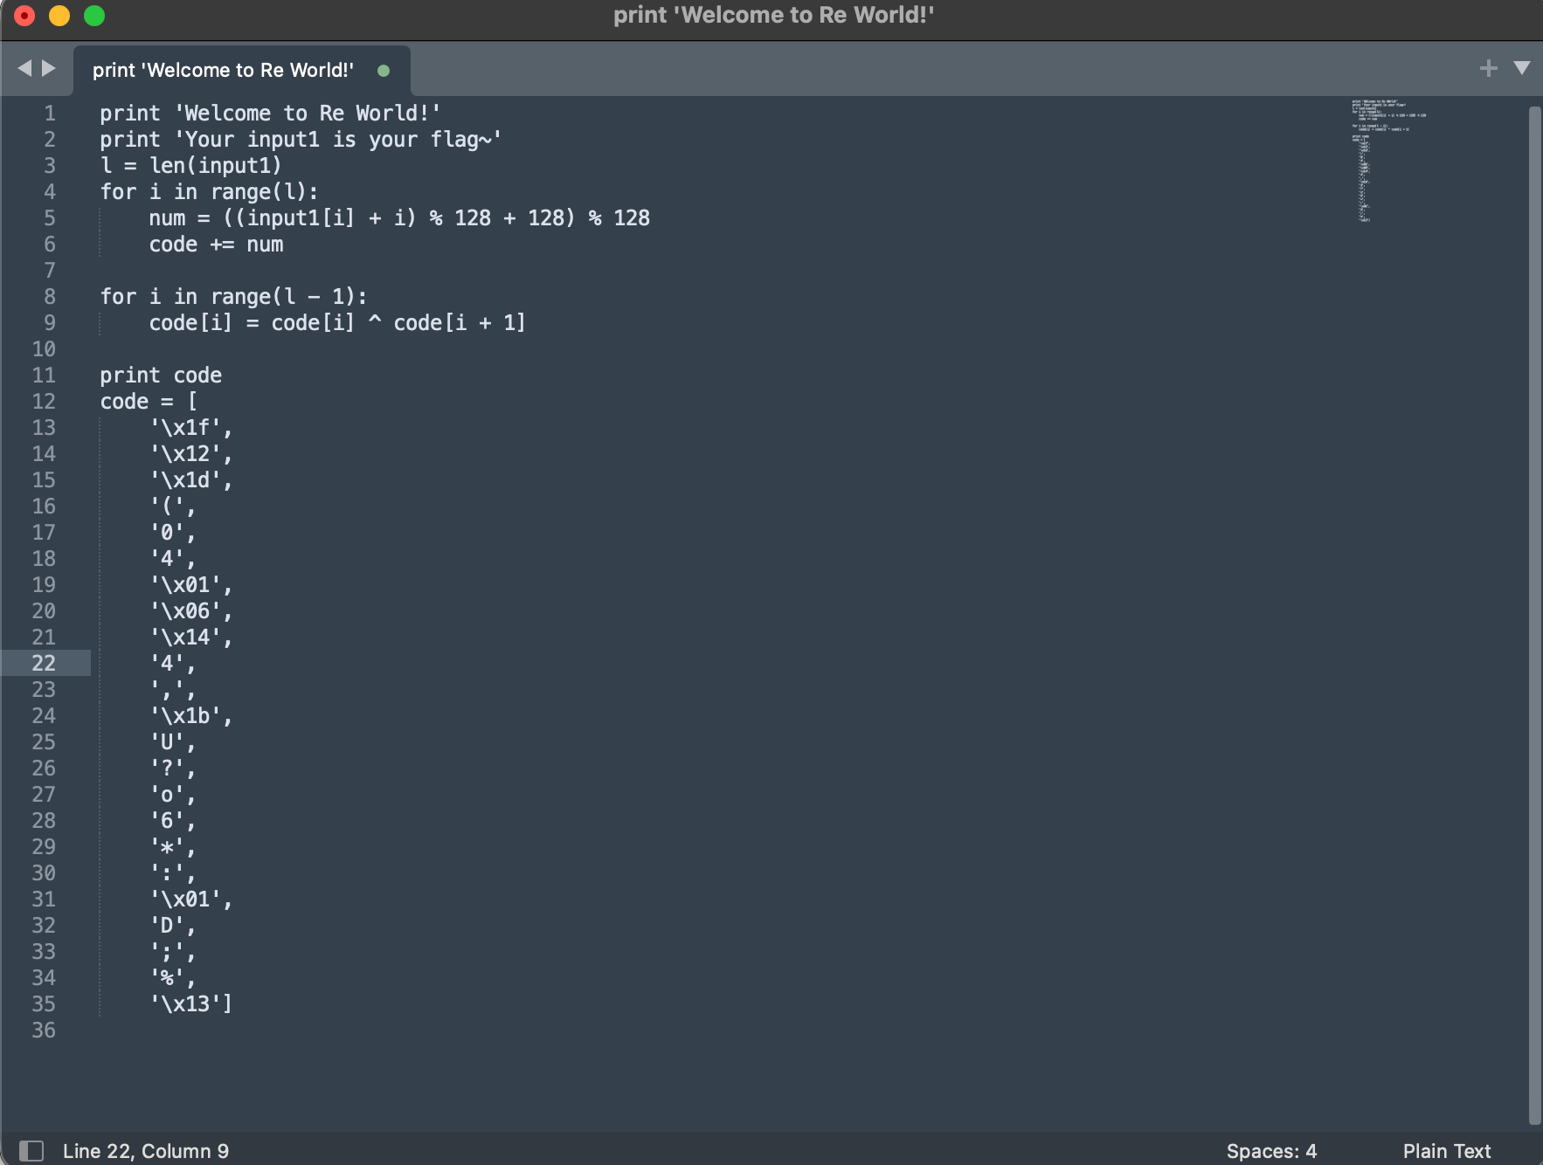
Task: Click the "for i in range(l - 1):" line
Action: tap(233, 297)
